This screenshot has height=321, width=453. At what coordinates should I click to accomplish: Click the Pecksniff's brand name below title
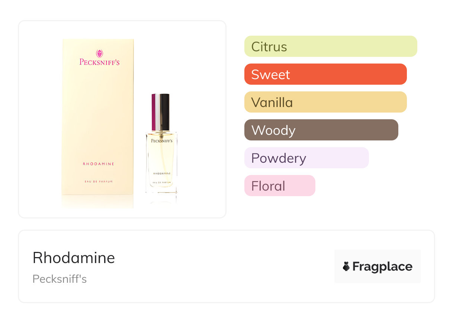(x=60, y=279)
